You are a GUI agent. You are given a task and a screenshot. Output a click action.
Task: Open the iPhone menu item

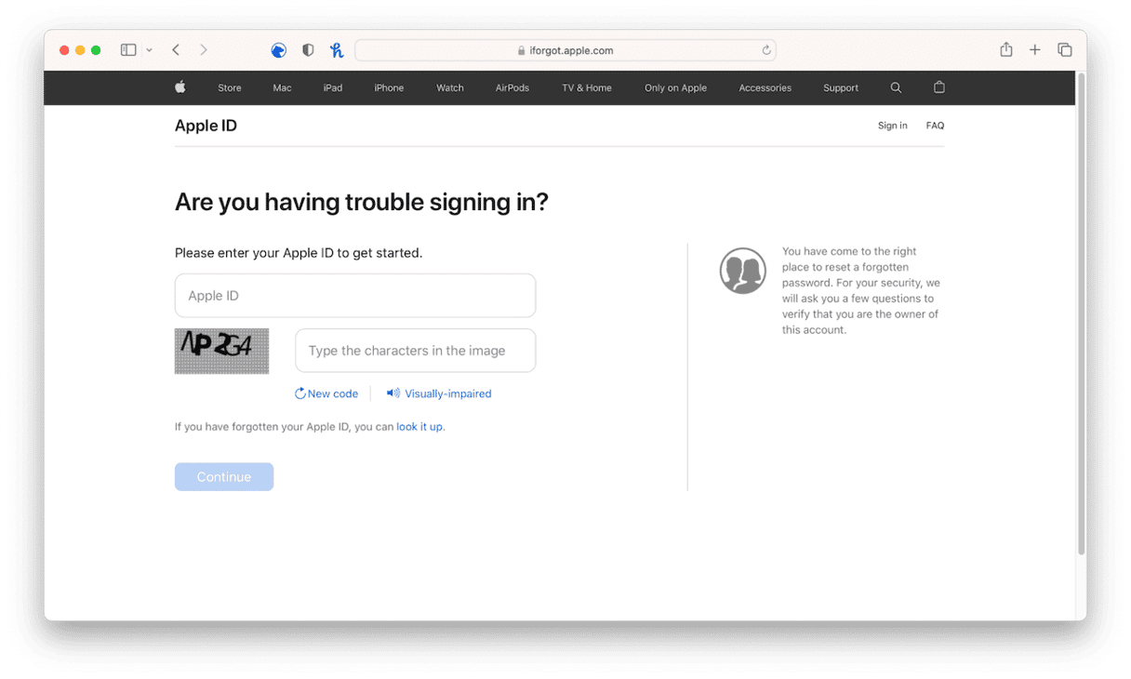coord(389,88)
